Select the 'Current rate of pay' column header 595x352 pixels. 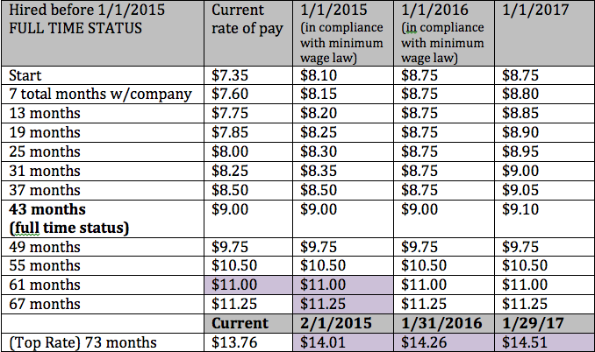248,33
